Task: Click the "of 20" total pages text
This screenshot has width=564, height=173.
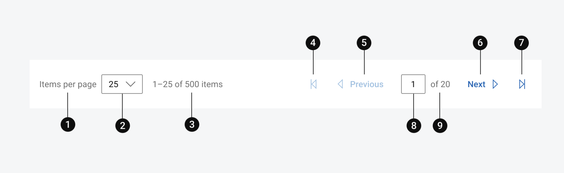Action: tap(440, 84)
